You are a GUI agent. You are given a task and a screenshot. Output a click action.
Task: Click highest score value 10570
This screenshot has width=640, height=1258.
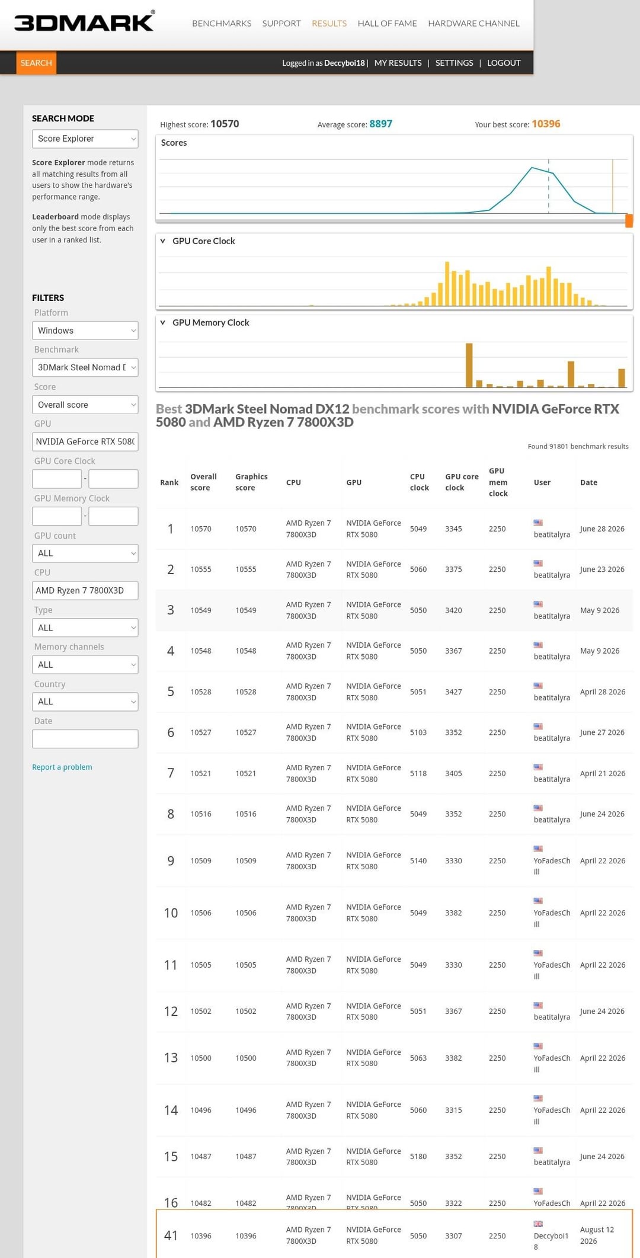tap(225, 124)
